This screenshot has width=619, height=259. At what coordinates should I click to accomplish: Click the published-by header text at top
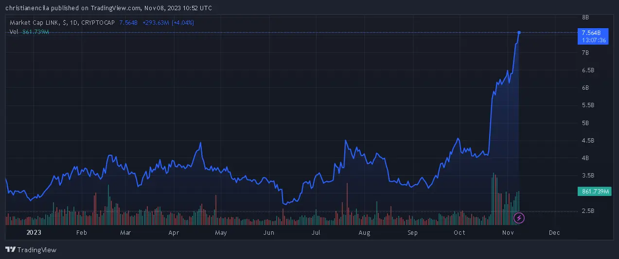[108, 8]
